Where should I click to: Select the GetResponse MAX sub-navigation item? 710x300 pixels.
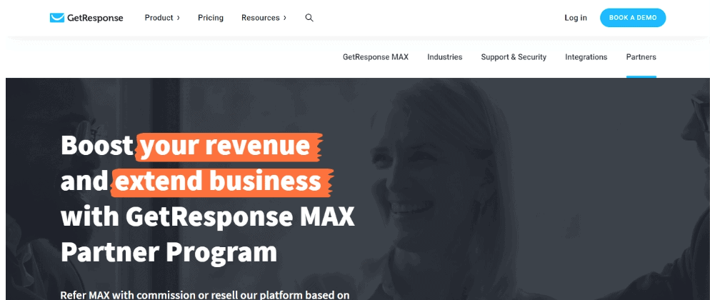coord(376,57)
